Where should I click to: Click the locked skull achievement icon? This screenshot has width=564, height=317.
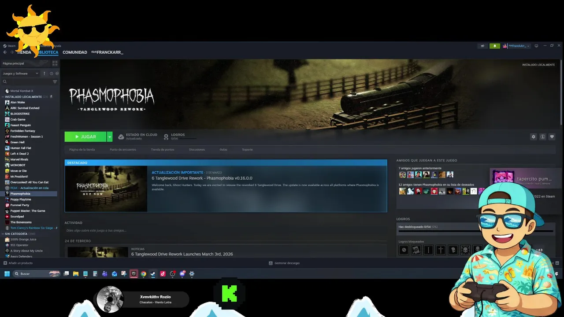[x=465, y=250]
